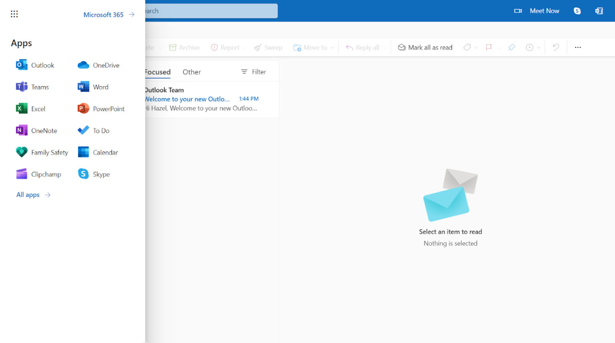615x343 pixels.
Task: Open the All apps link
Action: coord(28,195)
